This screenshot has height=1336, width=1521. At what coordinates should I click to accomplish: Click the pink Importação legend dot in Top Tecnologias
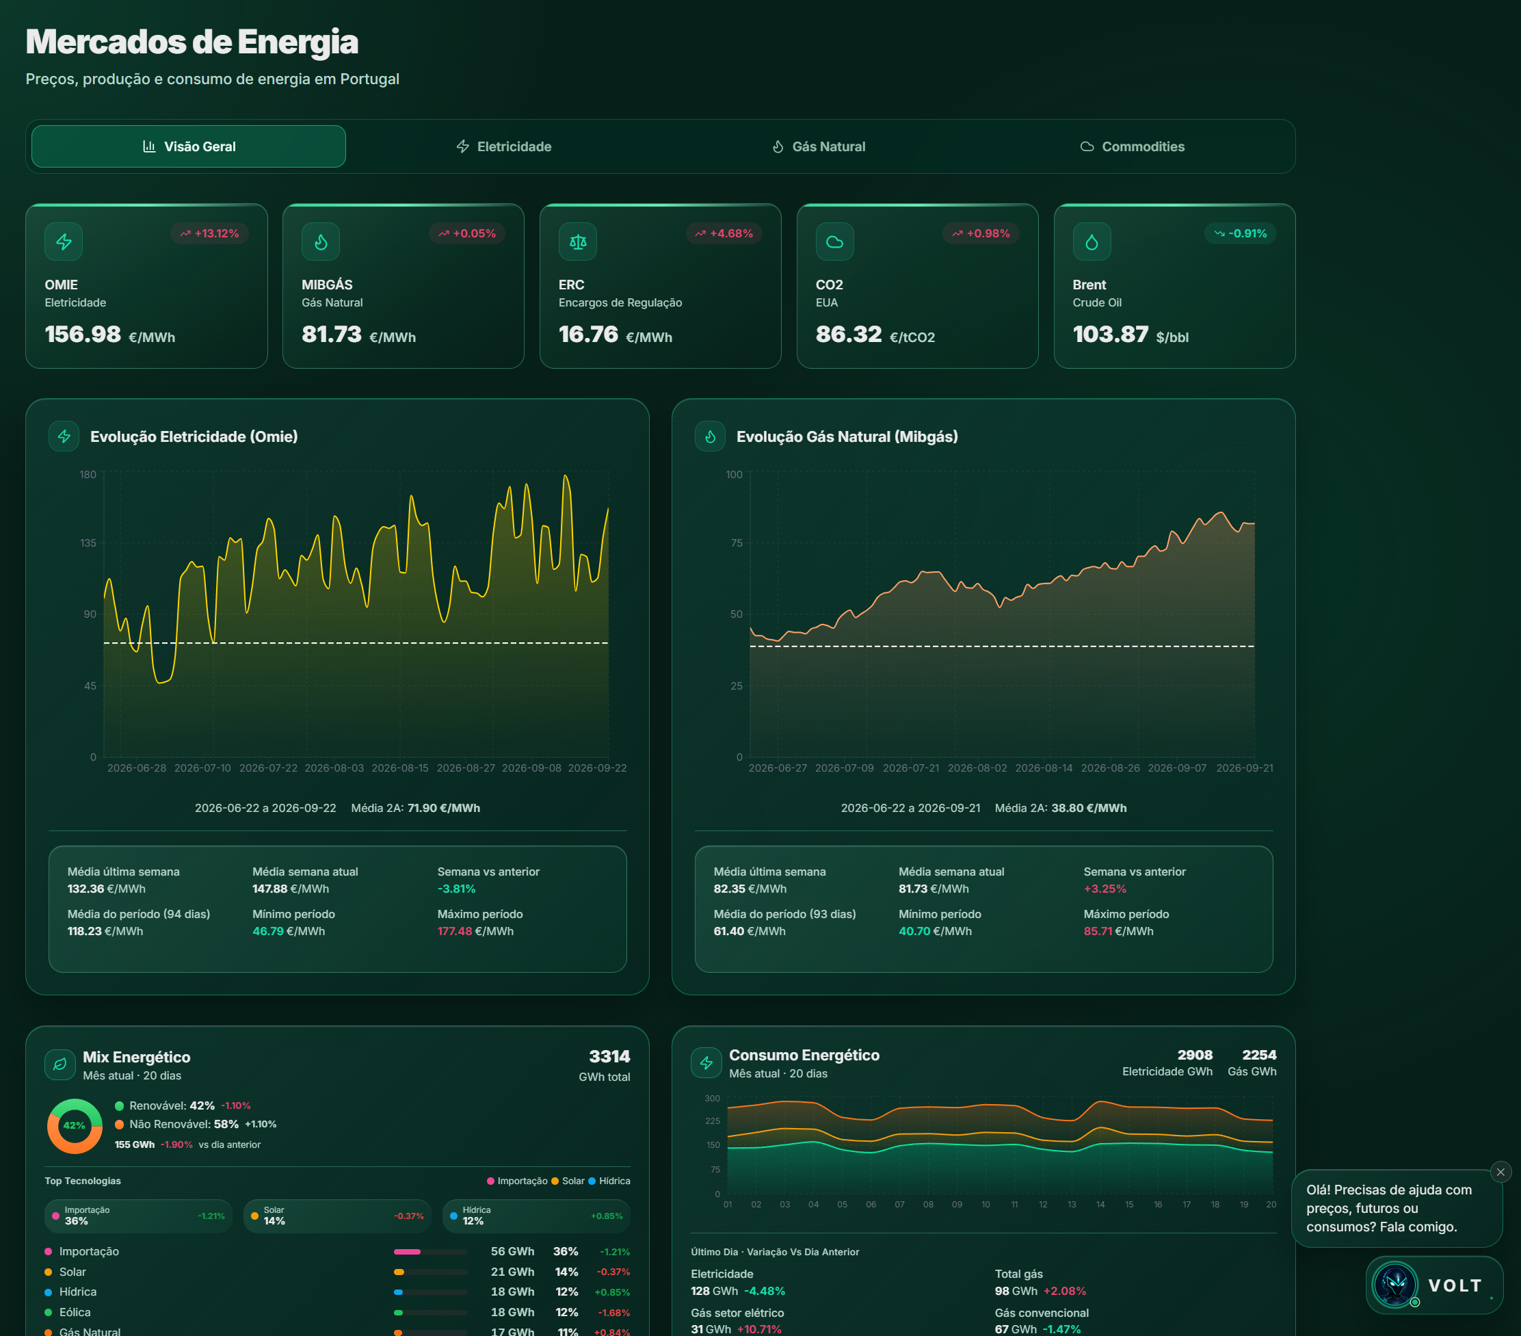click(490, 1181)
